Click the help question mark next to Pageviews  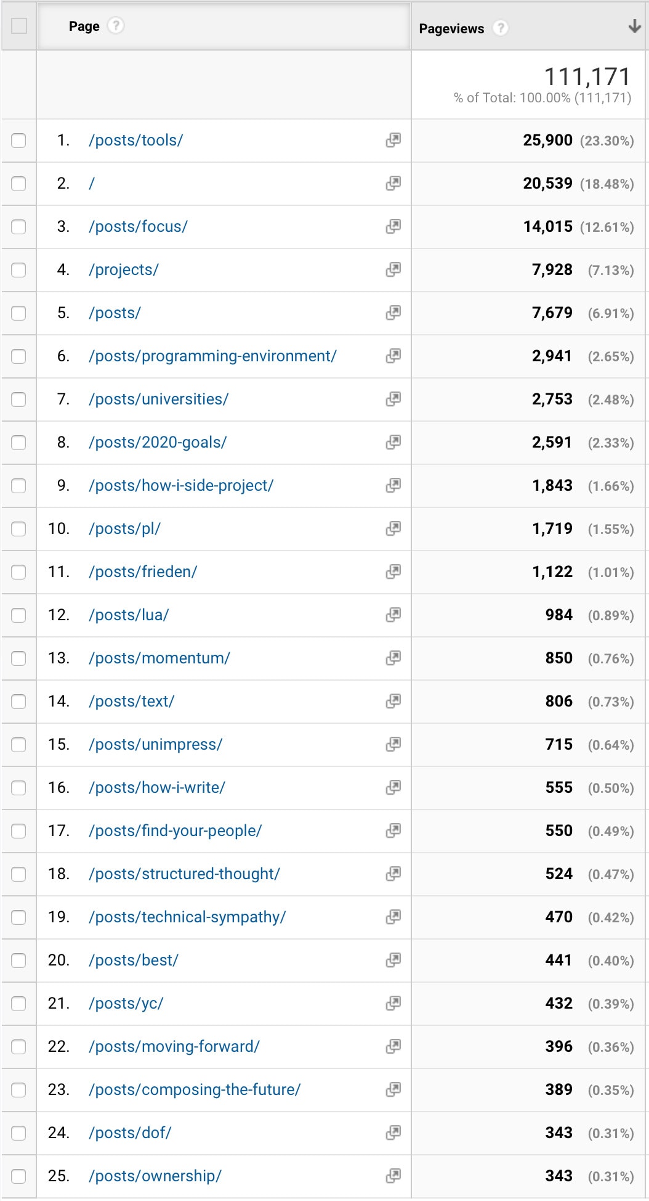coord(501,28)
